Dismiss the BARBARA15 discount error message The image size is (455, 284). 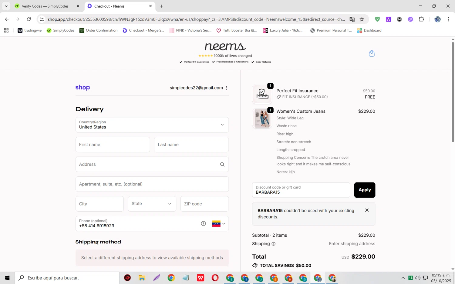367,210
